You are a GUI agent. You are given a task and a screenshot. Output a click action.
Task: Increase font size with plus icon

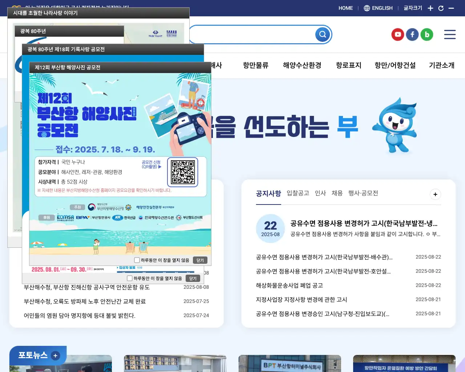[430, 8]
